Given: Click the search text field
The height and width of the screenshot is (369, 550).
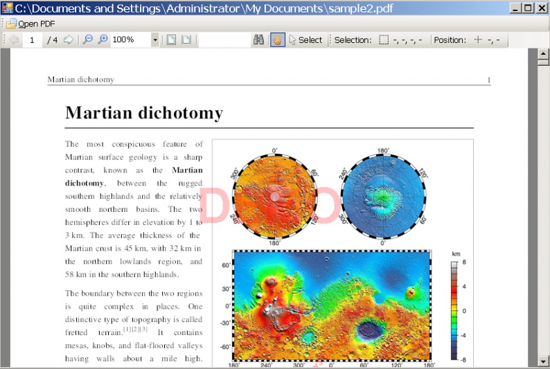Looking at the screenshot, I should pyautogui.click(x=225, y=40).
